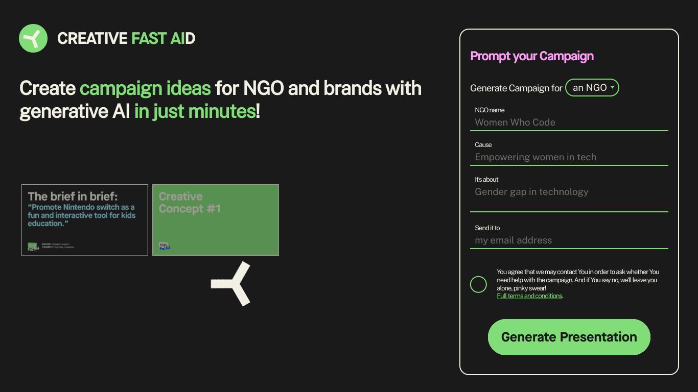Click the green 'campaign ideas' headline text

pos(145,88)
